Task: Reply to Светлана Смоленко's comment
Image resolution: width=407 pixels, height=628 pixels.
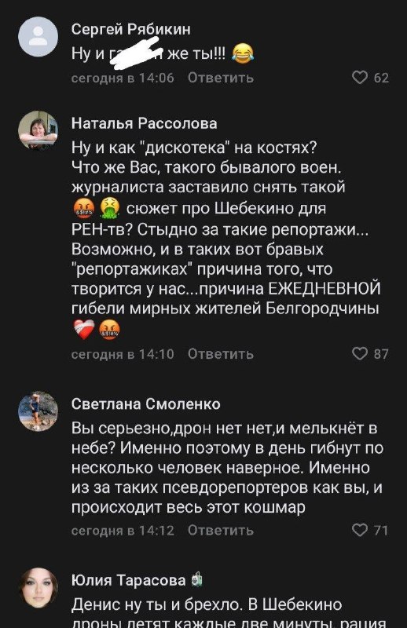Action: coord(221,531)
